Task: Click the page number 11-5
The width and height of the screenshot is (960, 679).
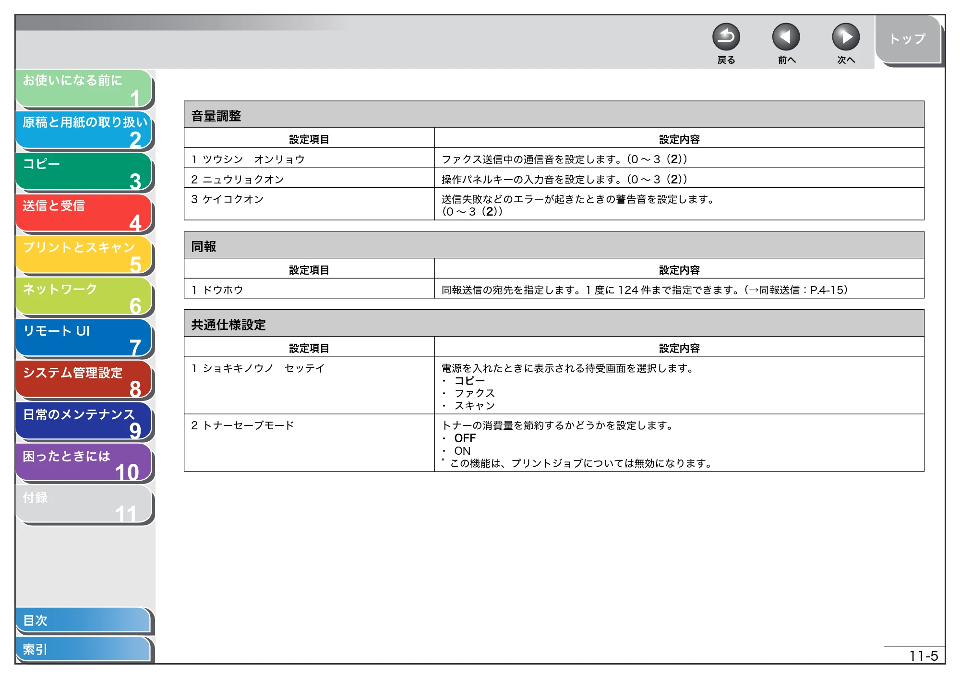Action: pos(924,656)
